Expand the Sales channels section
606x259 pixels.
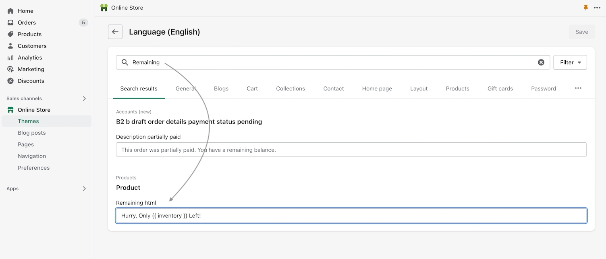click(84, 99)
